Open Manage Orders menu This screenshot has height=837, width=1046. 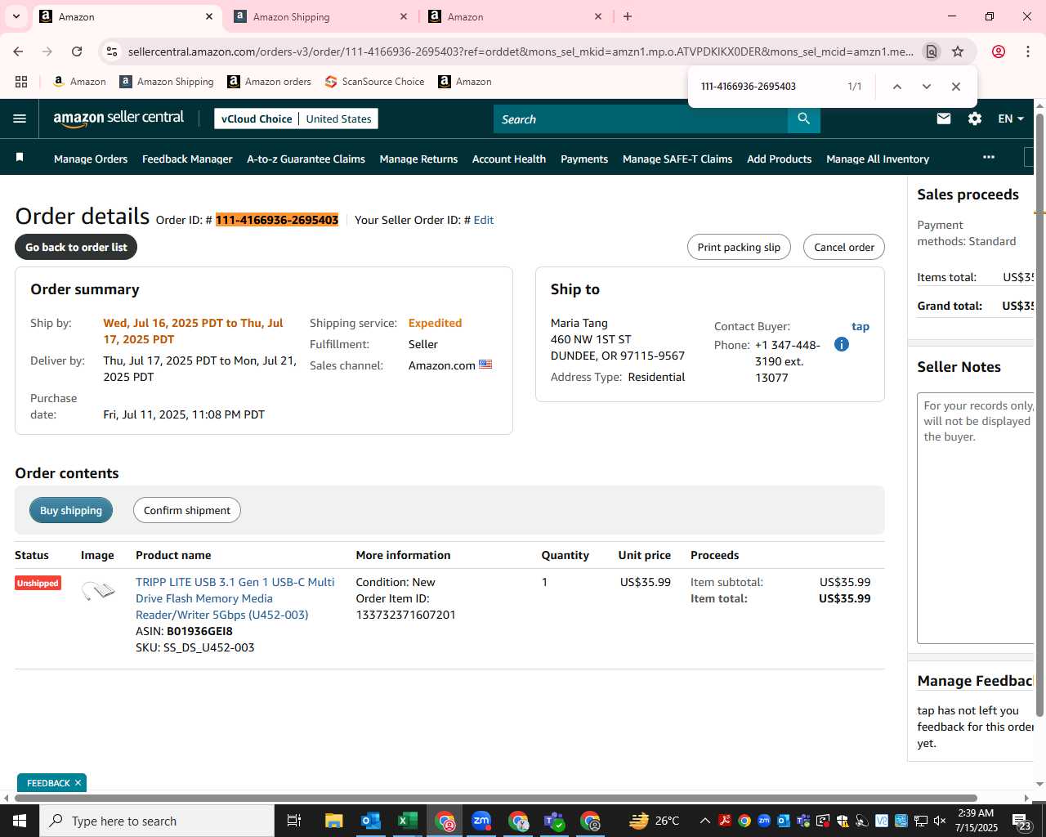[91, 159]
